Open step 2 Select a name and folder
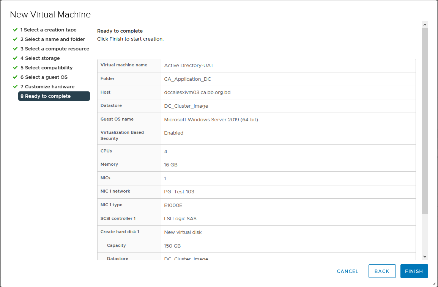The height and width of the screenshot is (287, 438). click(52, 39)
